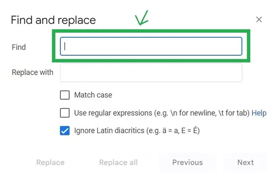The width and height of the screenshot is (275, 180).
Task: Place cursor at blinking caret in Find box
Action: [x=65, y=46]
